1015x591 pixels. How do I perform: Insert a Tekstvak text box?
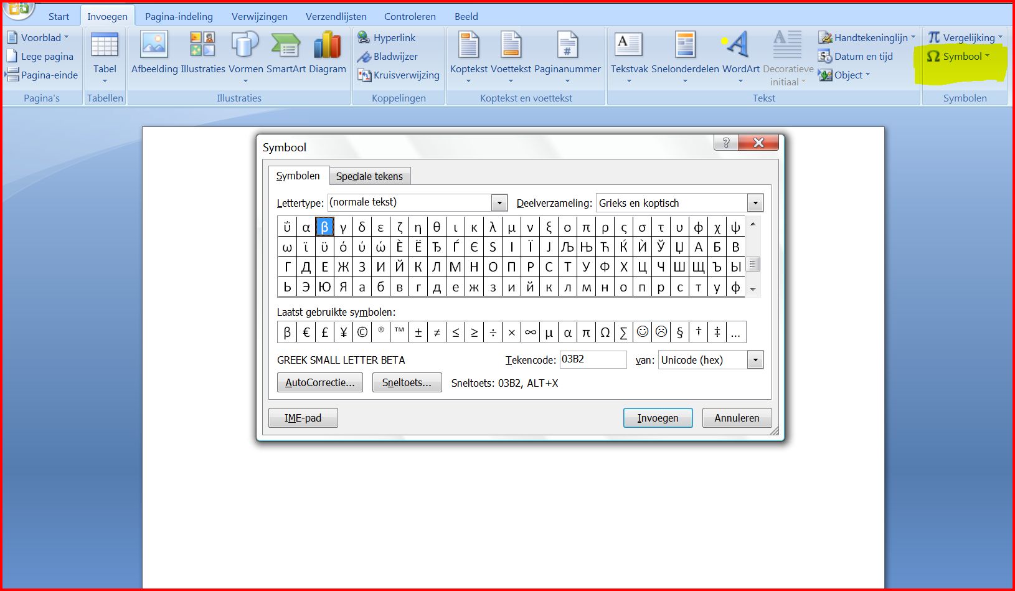pyautogui.click(x=630, y=57)
